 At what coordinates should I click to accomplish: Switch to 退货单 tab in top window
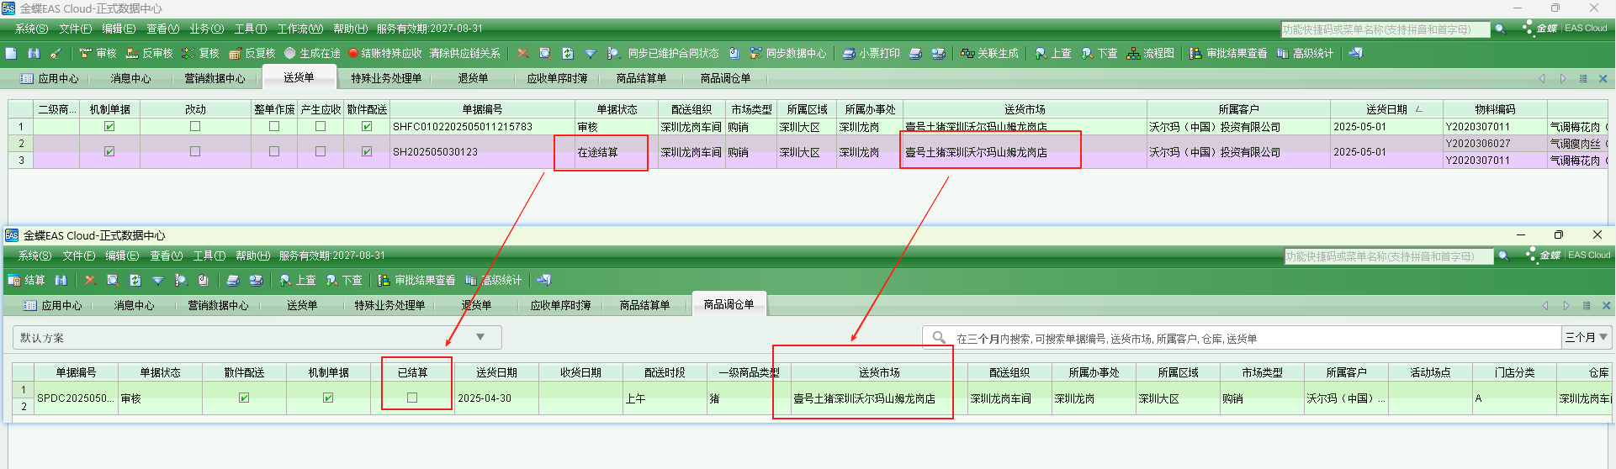point(473,78)
